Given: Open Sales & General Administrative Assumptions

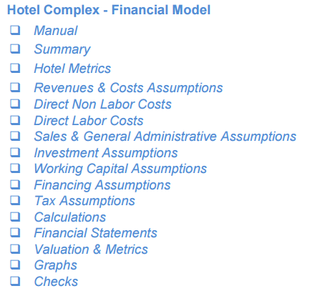Looking at the screenshot, I should pyautogui.click(x=165, y=137).
